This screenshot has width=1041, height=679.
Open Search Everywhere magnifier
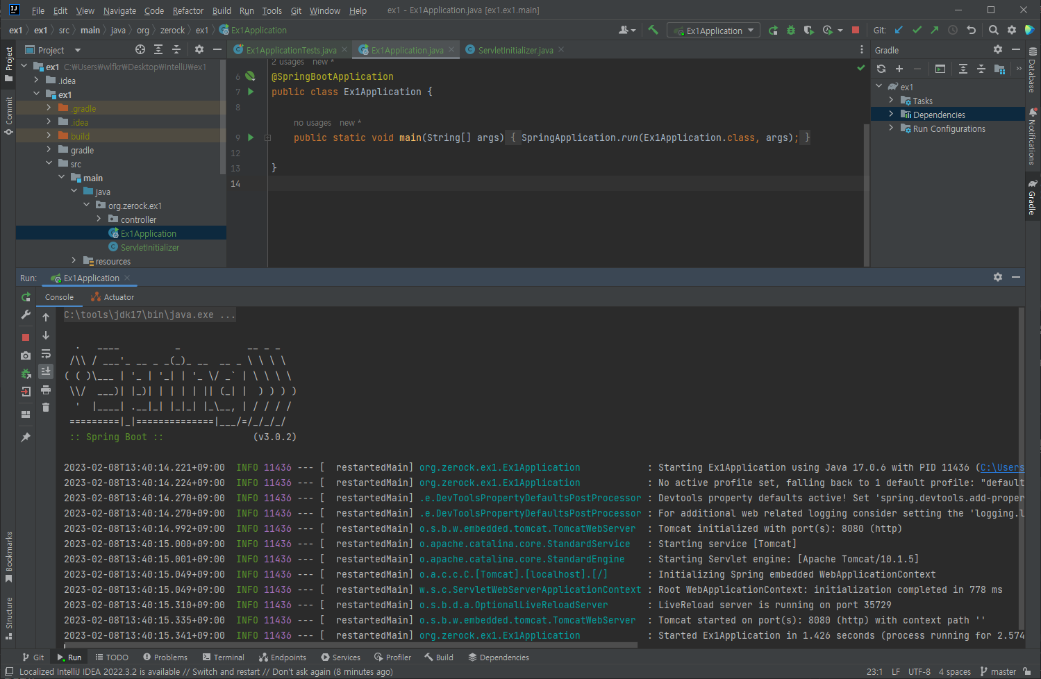click(994, 30)
